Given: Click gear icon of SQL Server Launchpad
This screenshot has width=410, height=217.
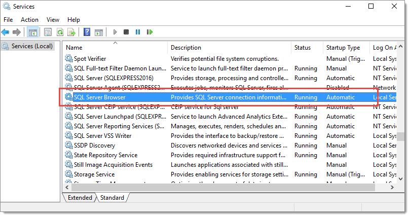Looking at the screenshot, I should point(69,116).
